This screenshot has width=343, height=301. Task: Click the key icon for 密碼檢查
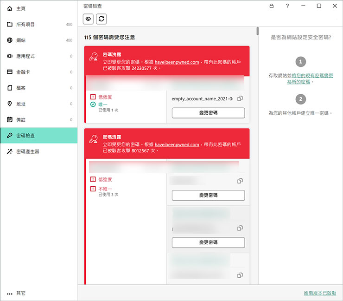tap(10, 135)
